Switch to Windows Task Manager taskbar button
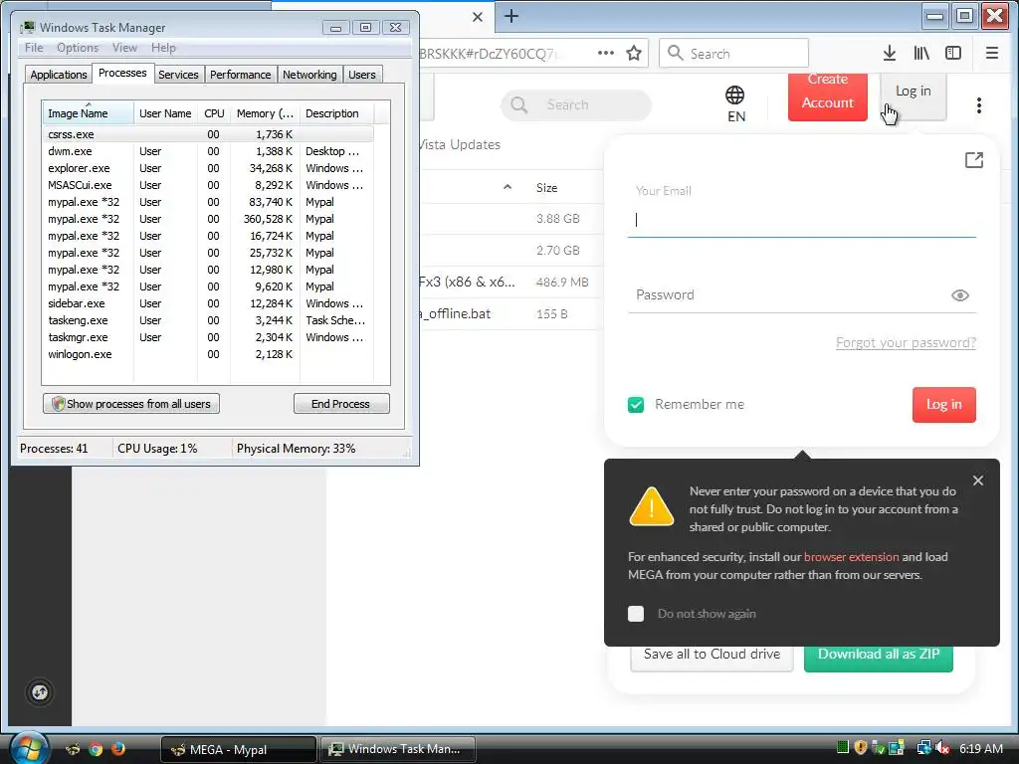The height and width of the screenshot is (764, 1019). point(397,749)
